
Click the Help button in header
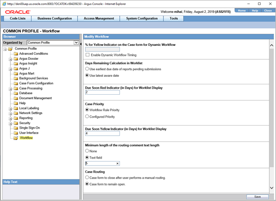[x=254, y=10]
